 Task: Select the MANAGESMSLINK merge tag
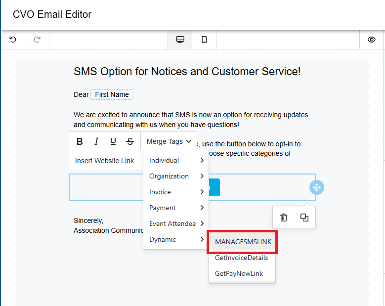(242, 242)
